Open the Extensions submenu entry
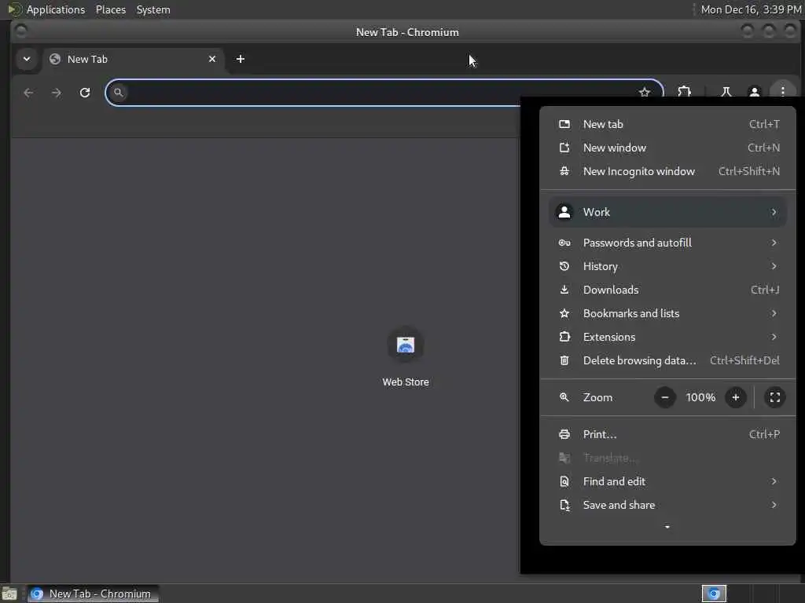 click(x=667, y=337)
